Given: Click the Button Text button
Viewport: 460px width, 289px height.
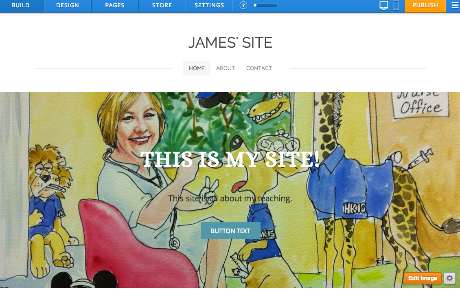Looking at the screenshot, I should point(230,231).
